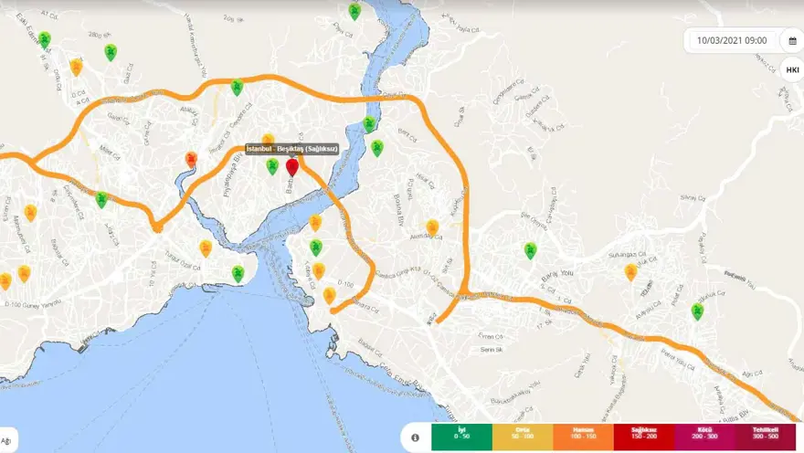Click the İstanbul - Beşiktaş (Sağlıksız) tooltip label
Image resolution: width=804 pixels, height=453 pixels.
point(292,149)
